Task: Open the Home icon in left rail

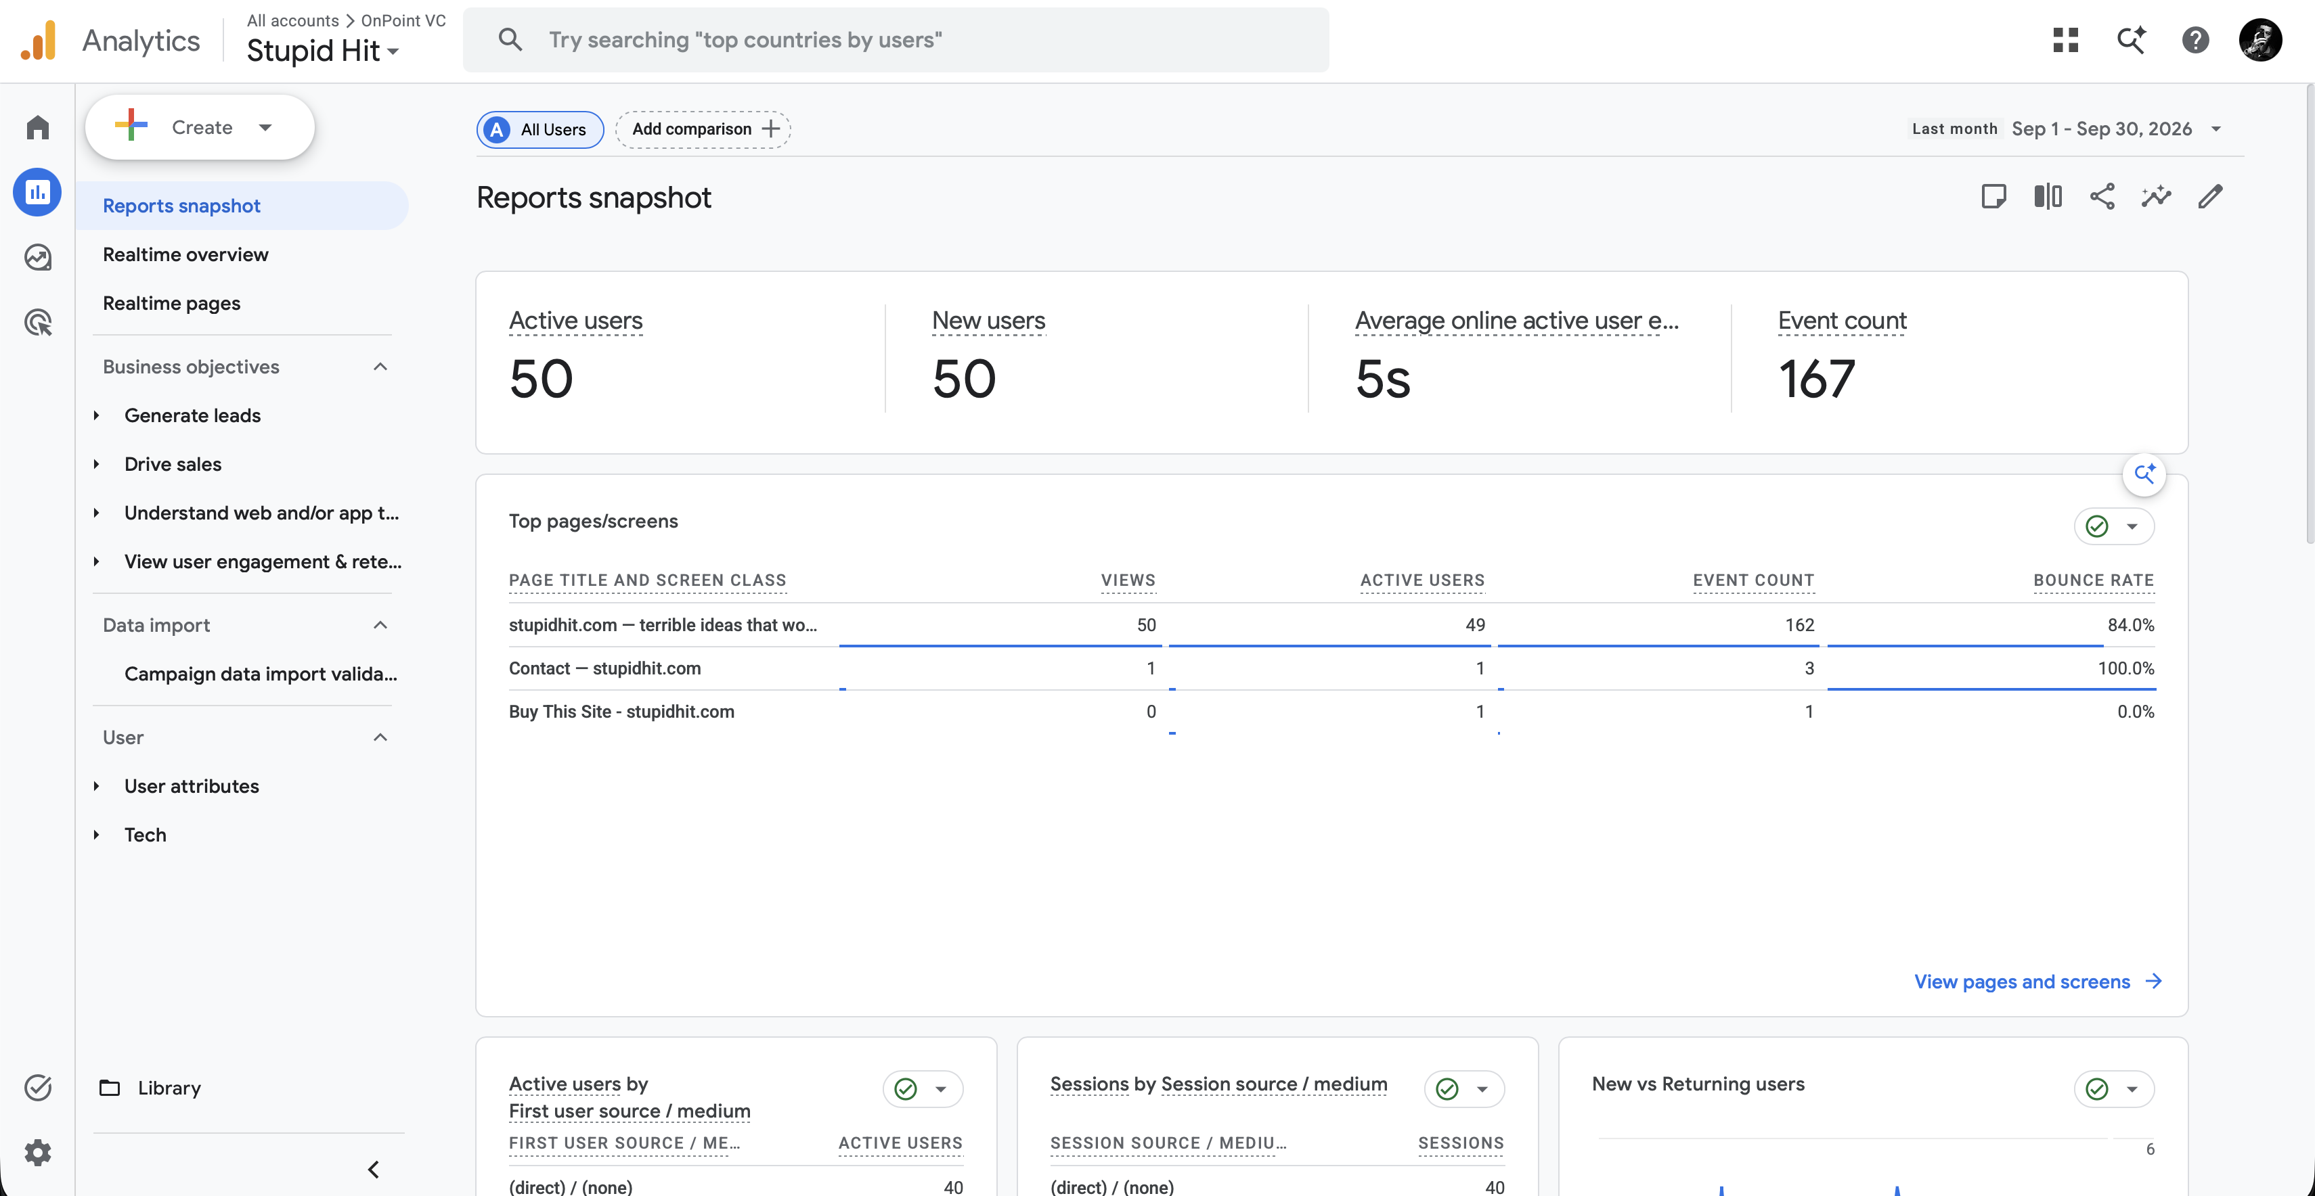Action: pyautogui.click(x=38, y=127)
